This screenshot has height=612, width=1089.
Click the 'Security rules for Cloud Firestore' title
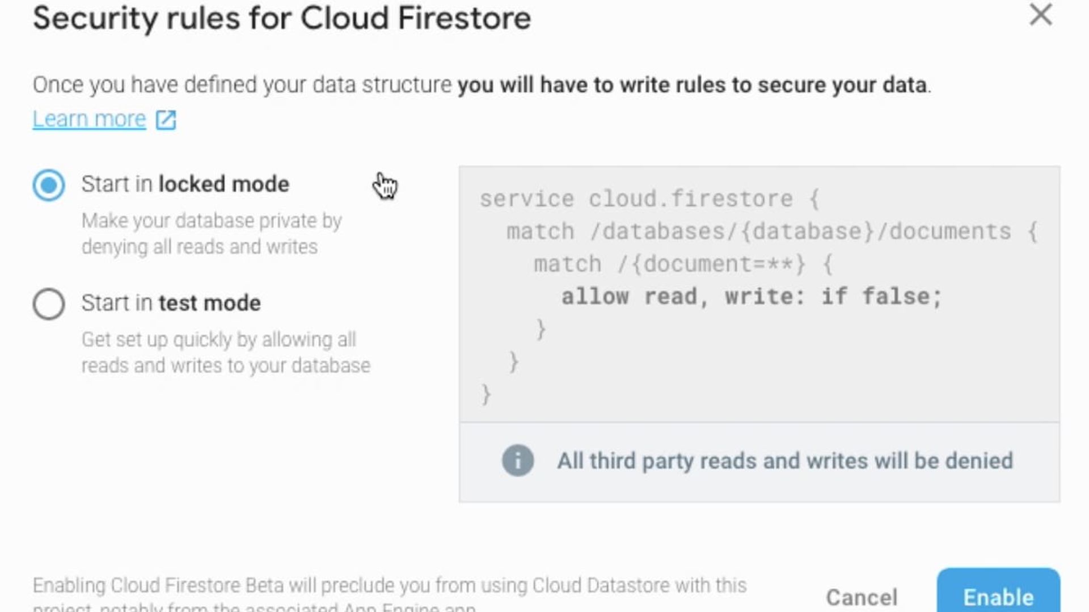click(282, 18)
